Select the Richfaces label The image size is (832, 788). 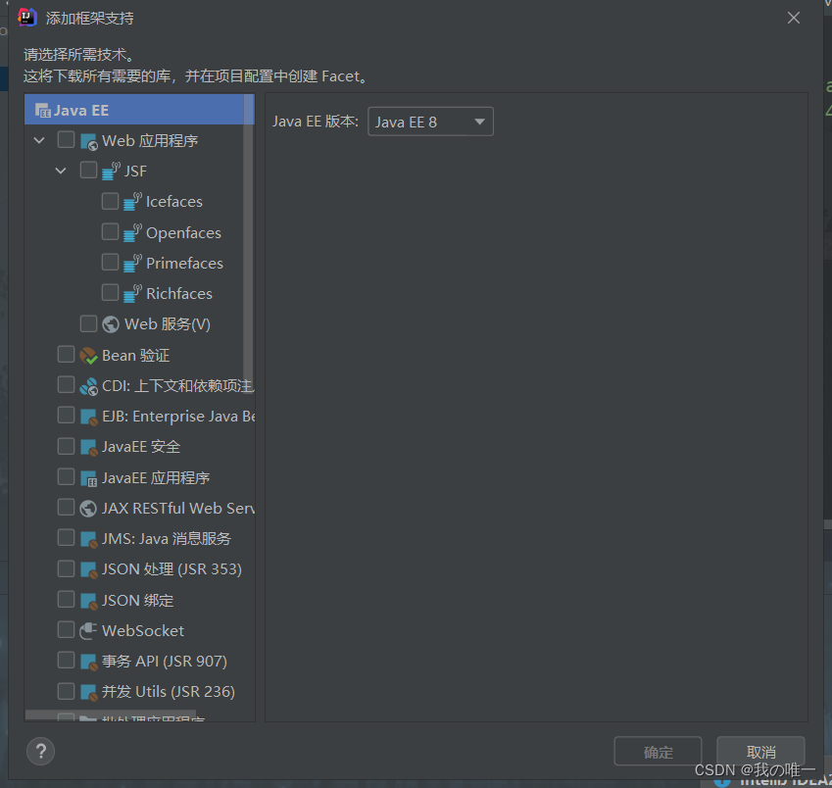tap(178, 294)
